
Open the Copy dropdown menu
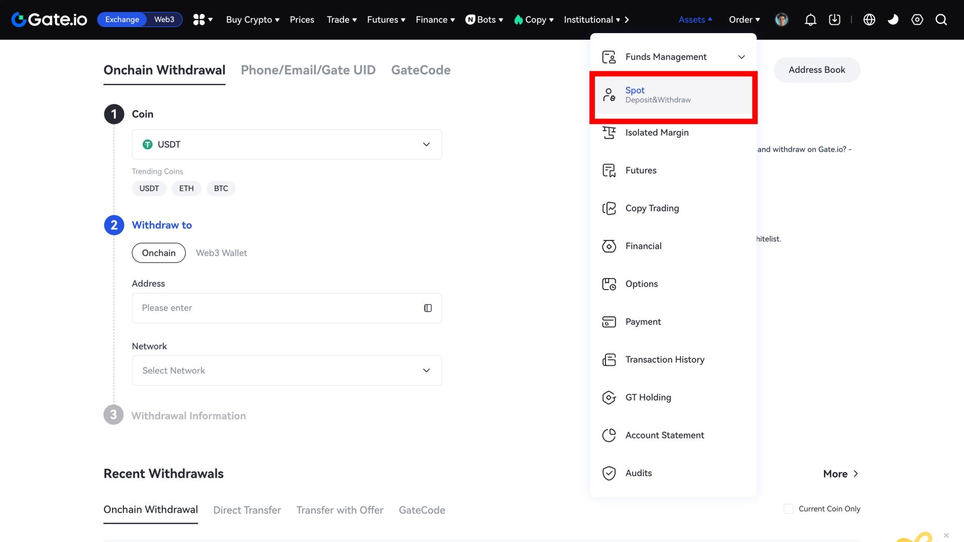[534, 20]
